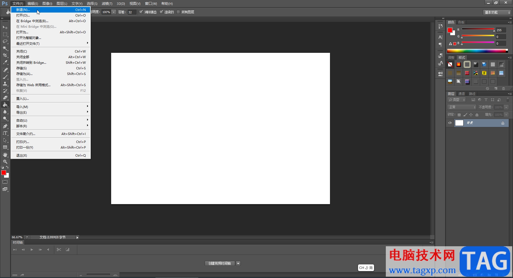Screen dimensions: 513x278
Task: Go to first frame in timeline
Action: 15,249
